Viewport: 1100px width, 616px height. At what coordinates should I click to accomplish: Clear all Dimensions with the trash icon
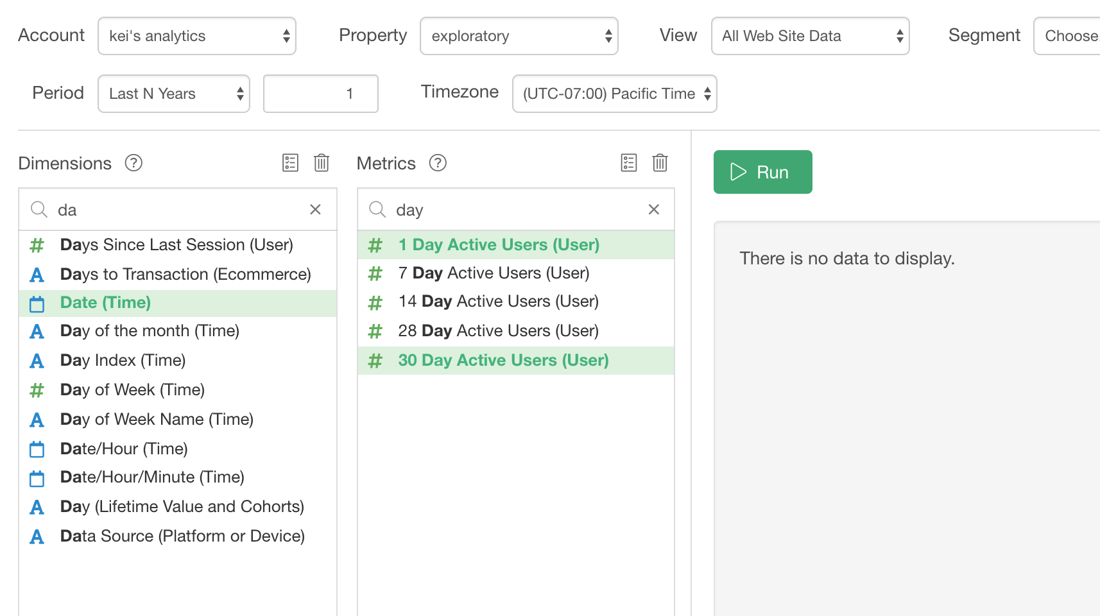point(322,163)
